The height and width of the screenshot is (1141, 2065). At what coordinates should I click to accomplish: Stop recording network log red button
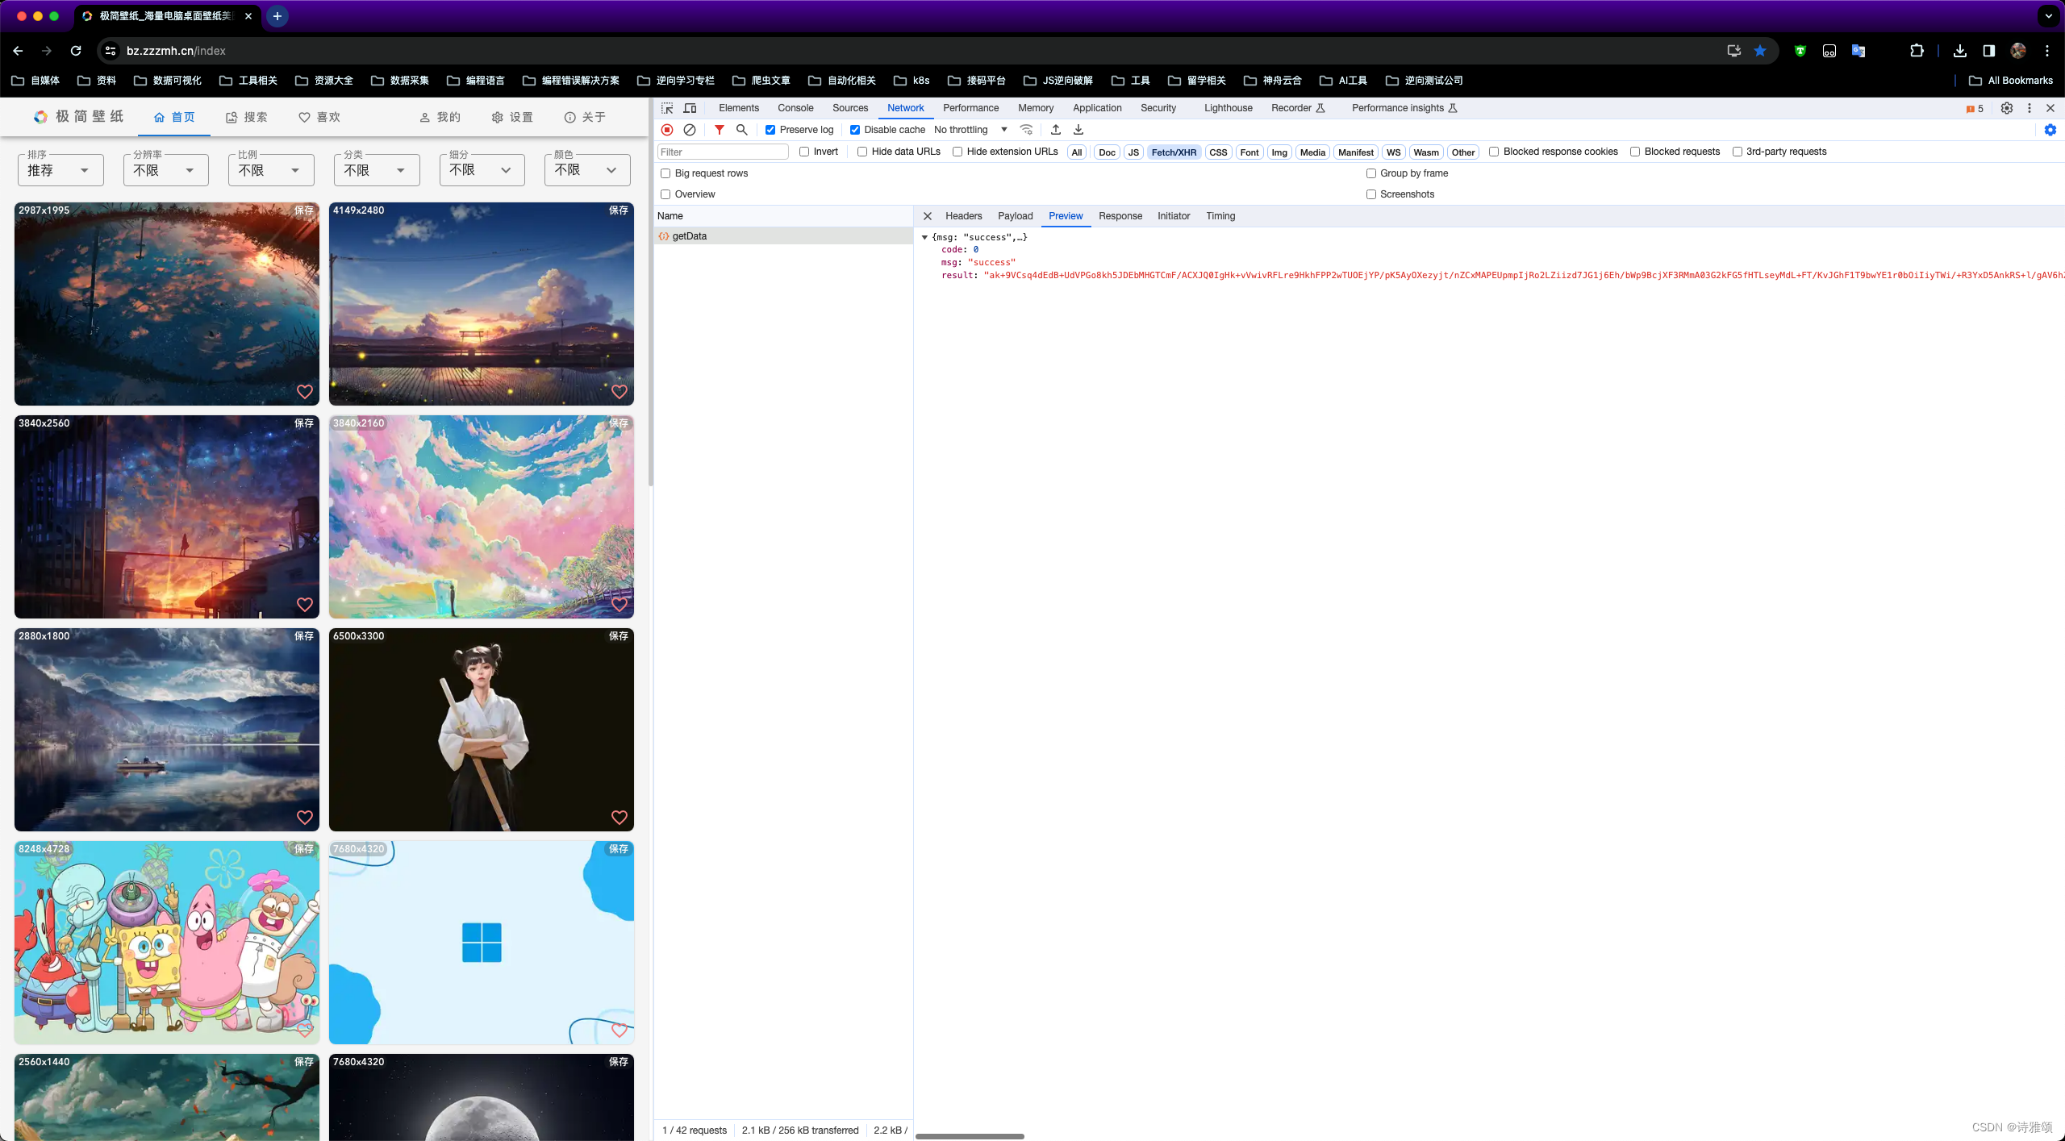click(x=667, y=130)
